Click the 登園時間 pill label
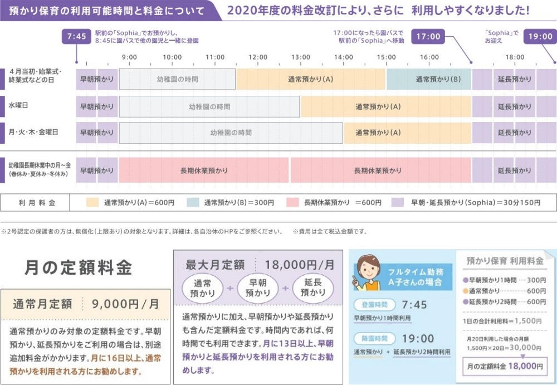This screenshot has height=385, width=557. [x=374, y=305]
